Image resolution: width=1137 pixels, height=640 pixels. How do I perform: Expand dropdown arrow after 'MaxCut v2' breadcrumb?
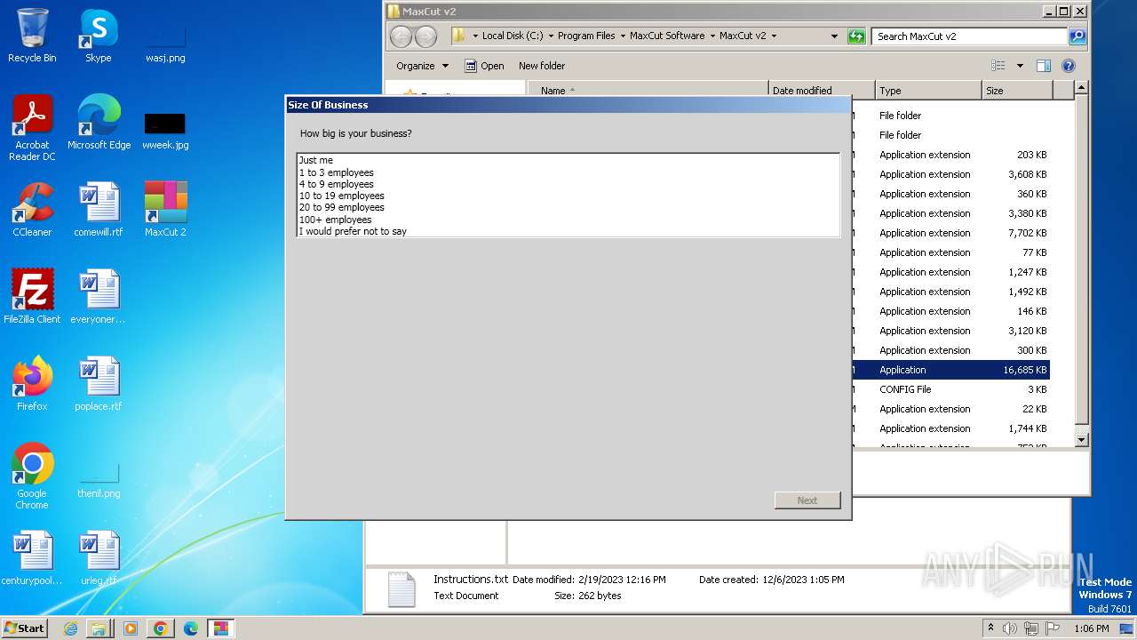point(774,36)
